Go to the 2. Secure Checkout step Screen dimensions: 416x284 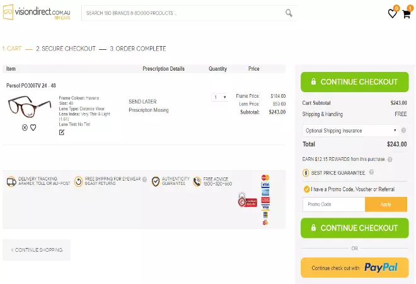pos(66,49)
